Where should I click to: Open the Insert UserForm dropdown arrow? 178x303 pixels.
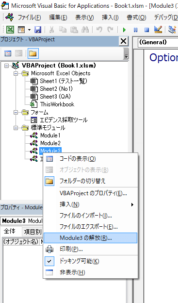click(30, 30)
